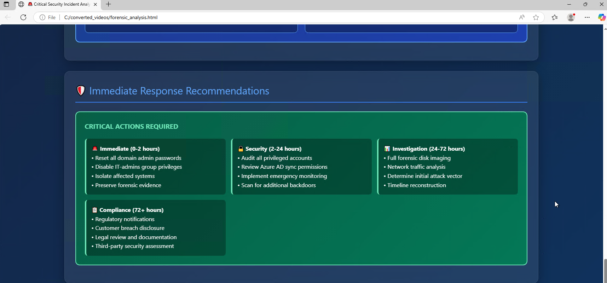The width and height of the screenshot is (607, 283).
Task: Click 'Audit all privileged accounts'
Action: [x=277, y=158]
